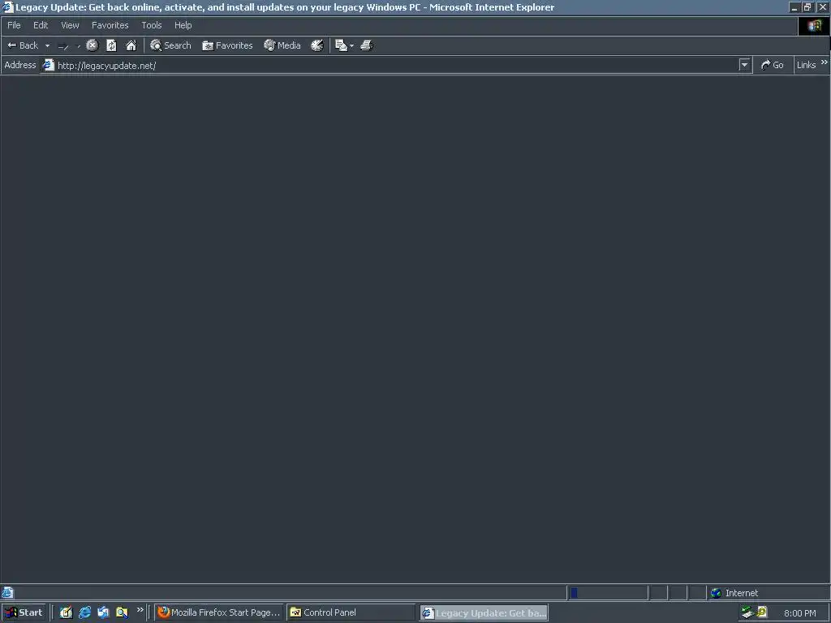The height and width of the screenshot is (623, 831).
Task: Click the Forward arrow button
Action: point(63,46)
